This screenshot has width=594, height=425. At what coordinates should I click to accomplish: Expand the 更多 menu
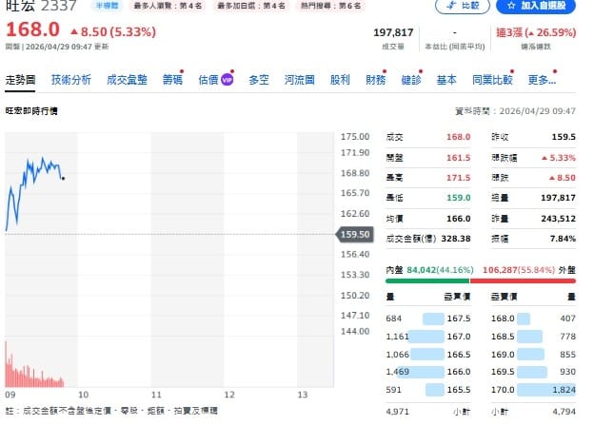coord(542,80)
